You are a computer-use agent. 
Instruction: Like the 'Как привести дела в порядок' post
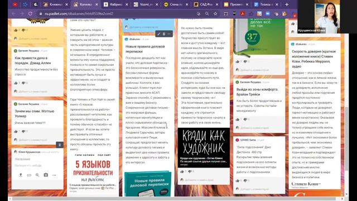click(x=16, y=83)
